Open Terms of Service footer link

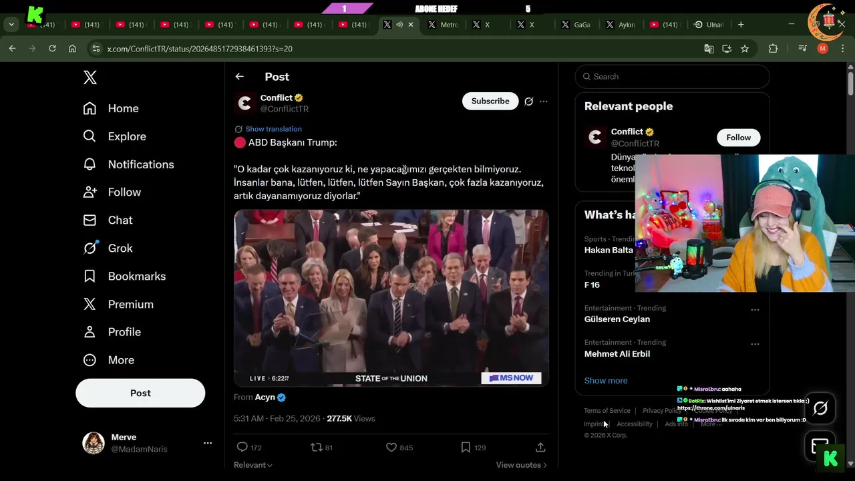point(607,411)
